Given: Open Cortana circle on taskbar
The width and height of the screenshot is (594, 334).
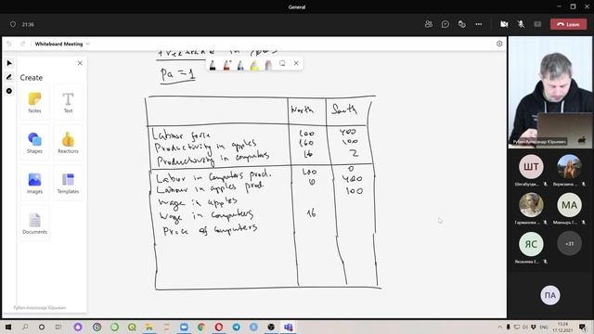Looking at the screenshot, I should [42, 327].
